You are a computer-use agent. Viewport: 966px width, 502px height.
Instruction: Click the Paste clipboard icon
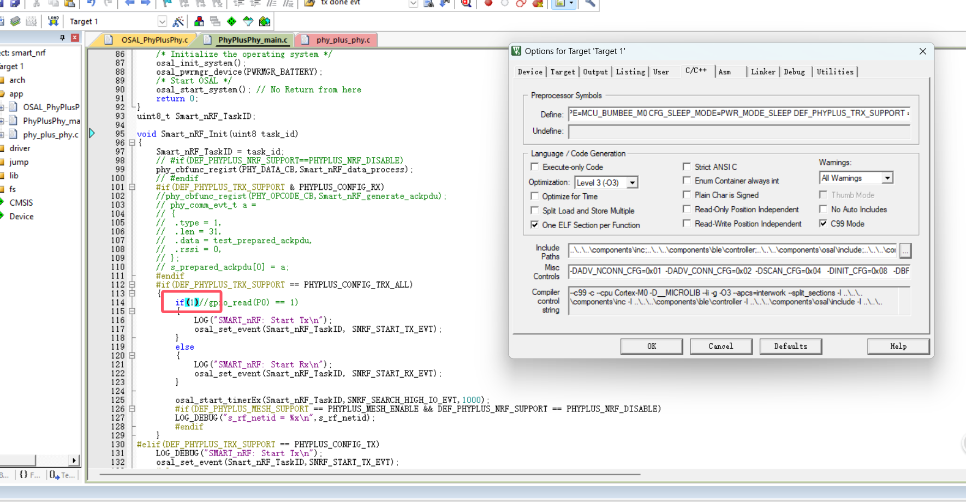pos(69,3)
